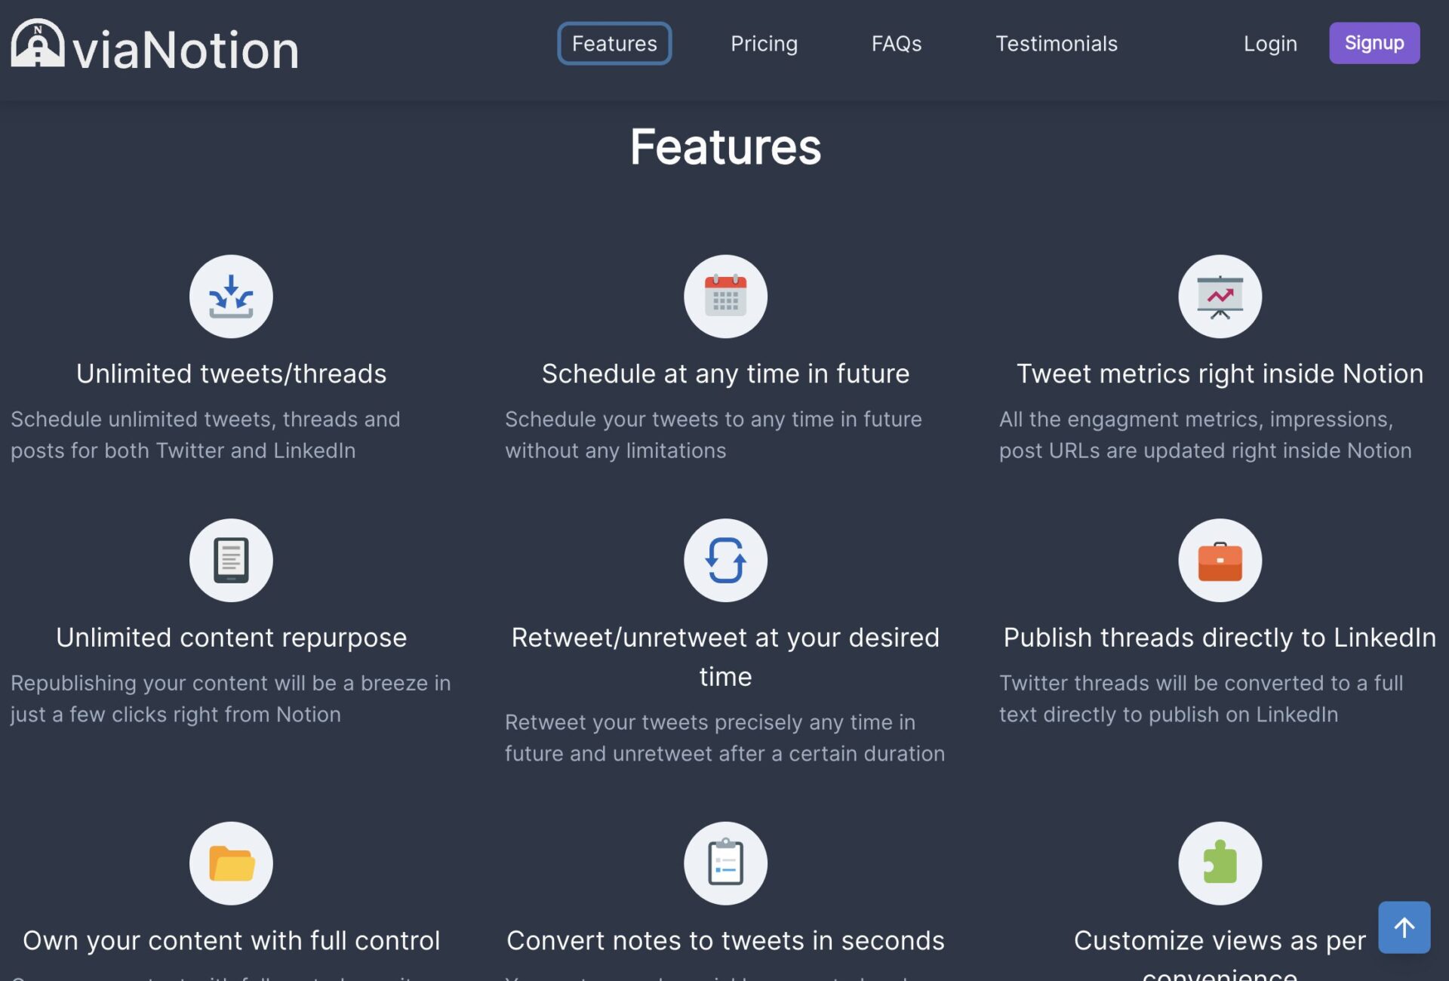Click the viaNotion logo icon

pyautogui.click(x=38, y=44)
